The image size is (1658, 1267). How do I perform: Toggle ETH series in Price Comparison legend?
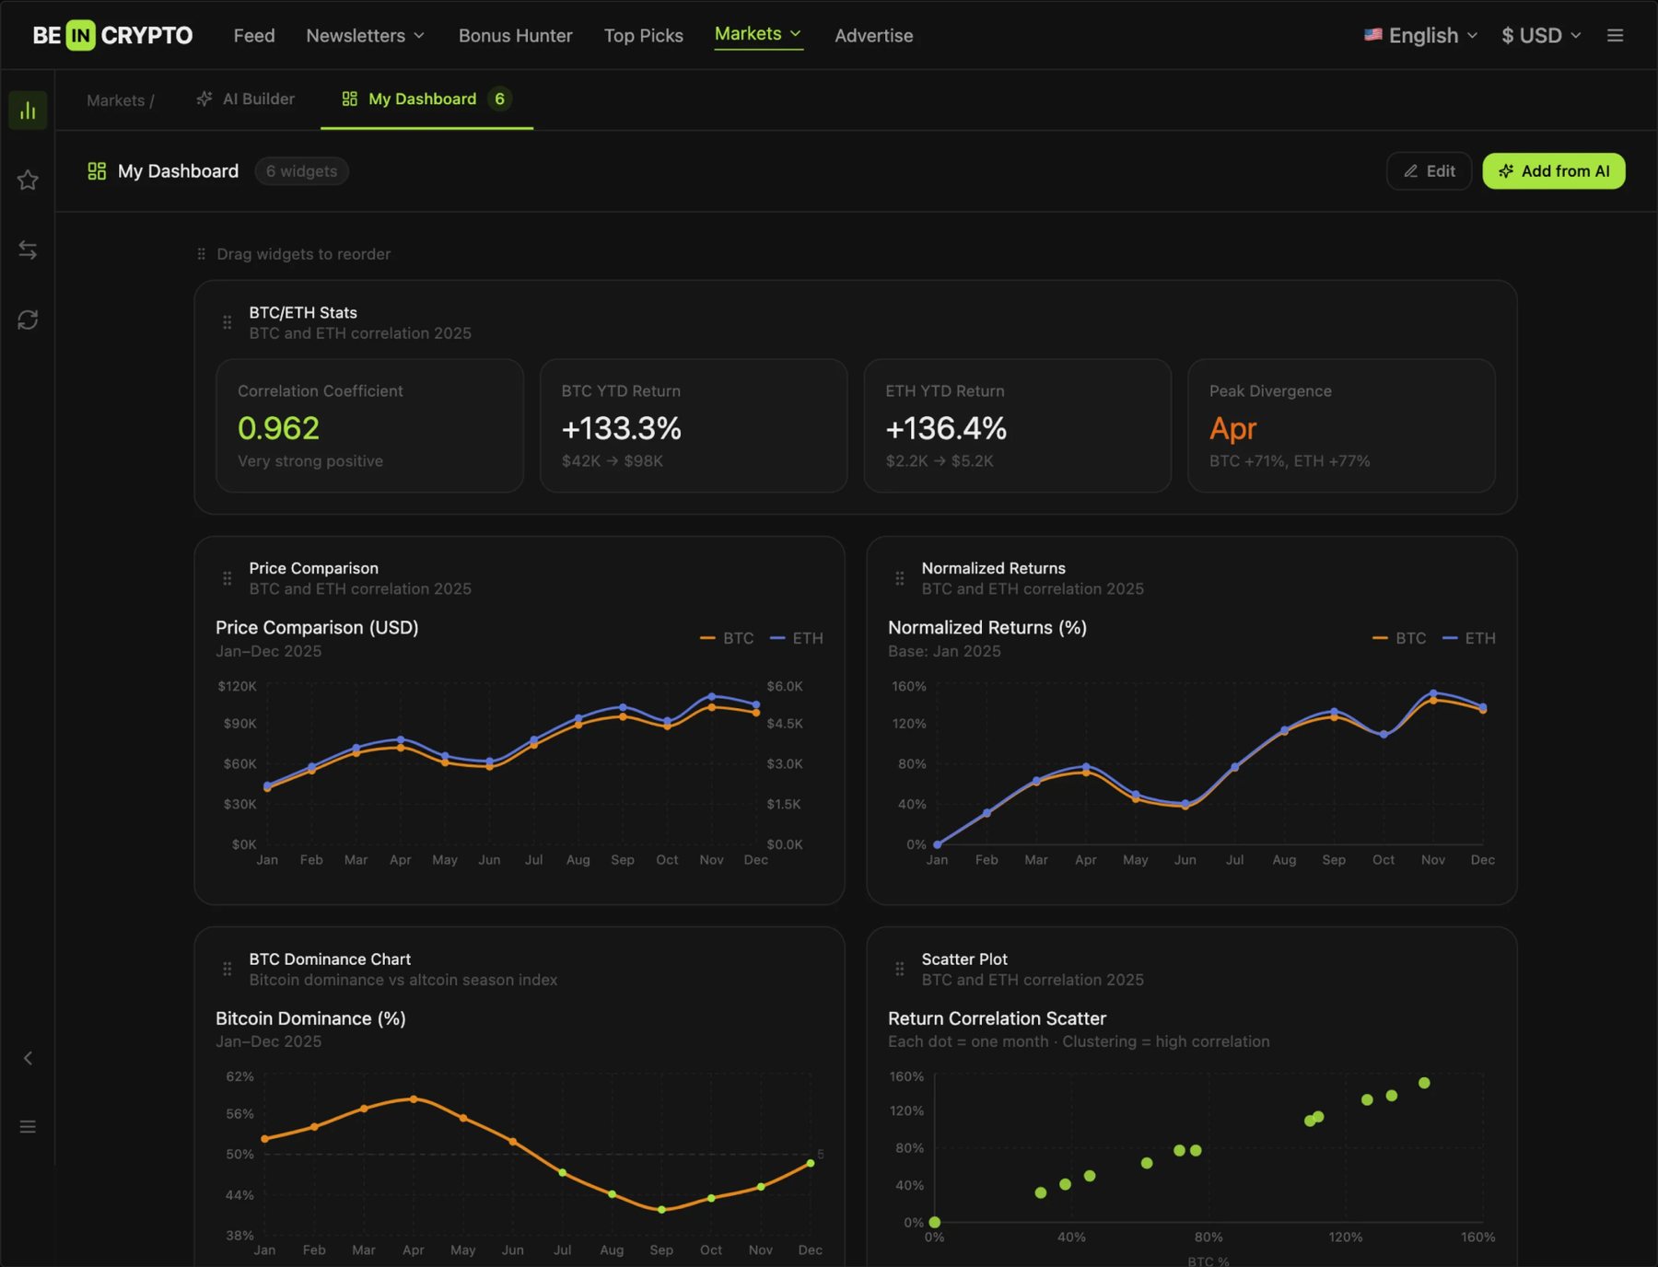pos(797,638)
